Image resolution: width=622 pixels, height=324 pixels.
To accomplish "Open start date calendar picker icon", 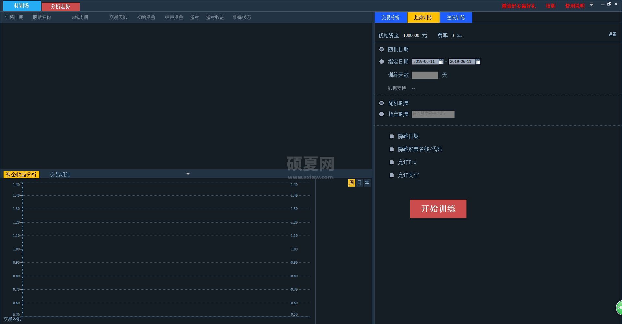I will [441, 62].
